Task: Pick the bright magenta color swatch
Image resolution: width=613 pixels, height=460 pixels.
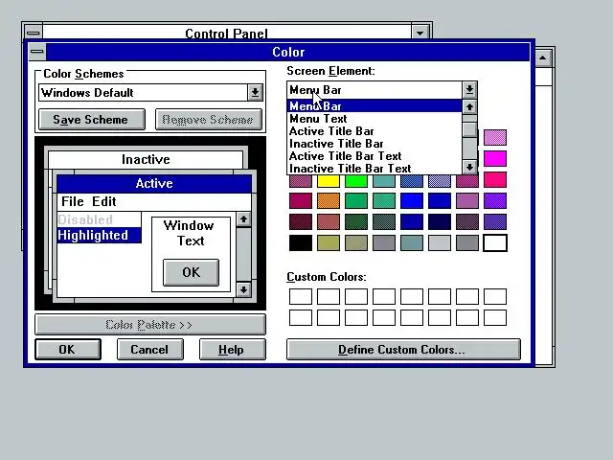Action: pos(495,158)
